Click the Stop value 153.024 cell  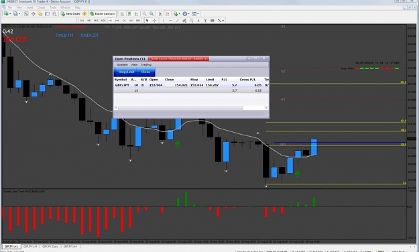[196, 85]
